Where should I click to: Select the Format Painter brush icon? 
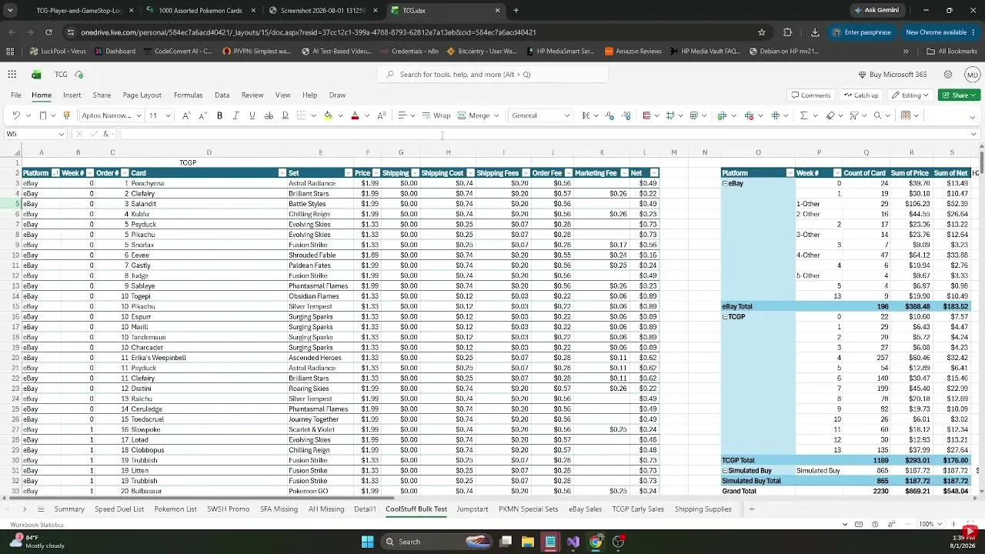66,115
